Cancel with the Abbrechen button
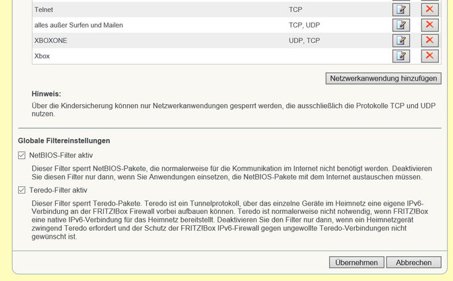The height and width of the screenshot is (281, 453). click(x=414, y=263)
